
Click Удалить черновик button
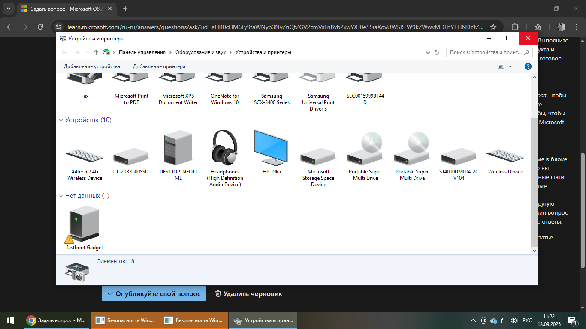248,294
